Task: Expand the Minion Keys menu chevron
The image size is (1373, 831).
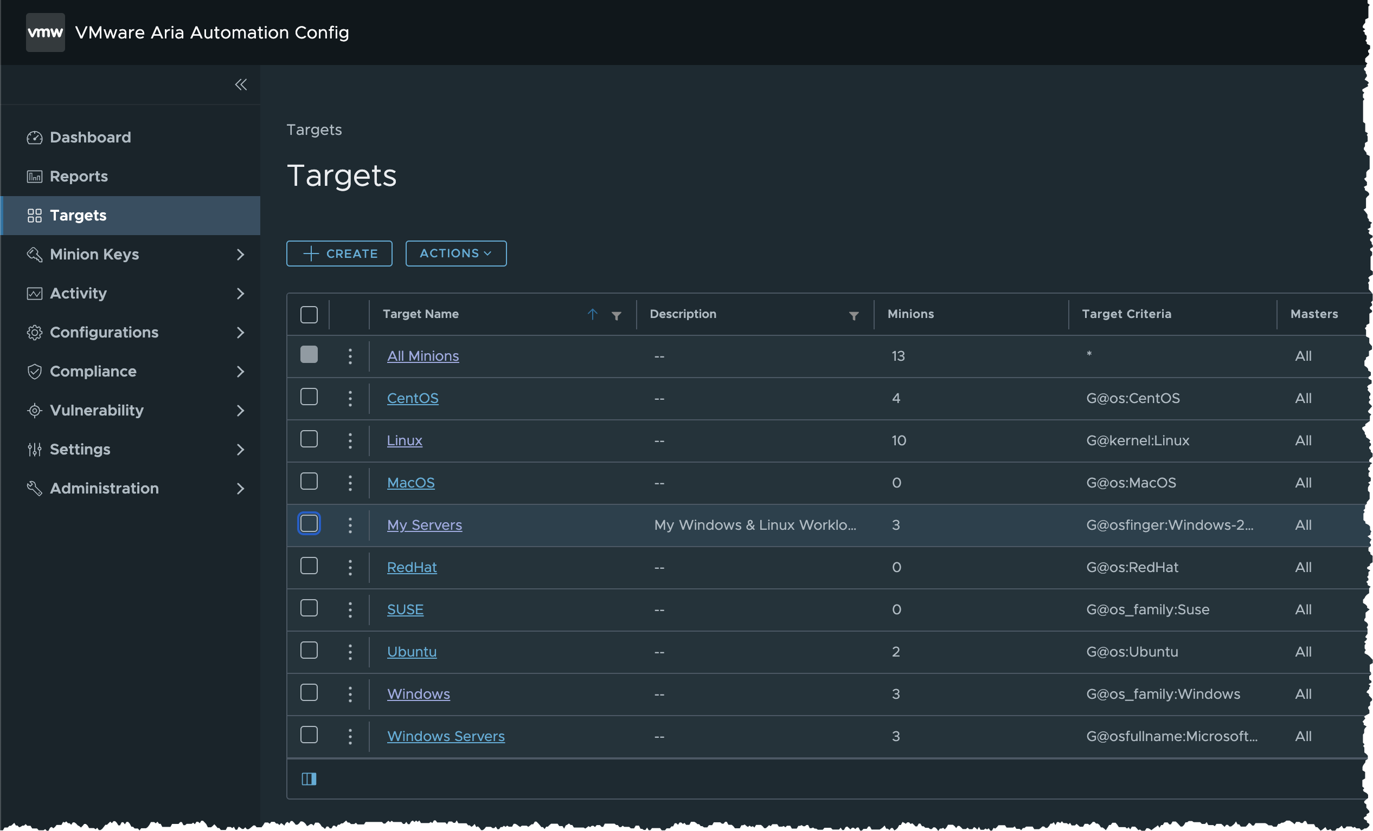Action: tap(240, 255)
